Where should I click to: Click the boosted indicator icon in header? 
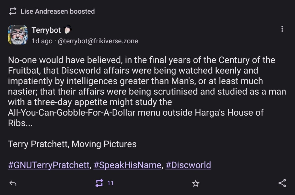pos(13,11)
